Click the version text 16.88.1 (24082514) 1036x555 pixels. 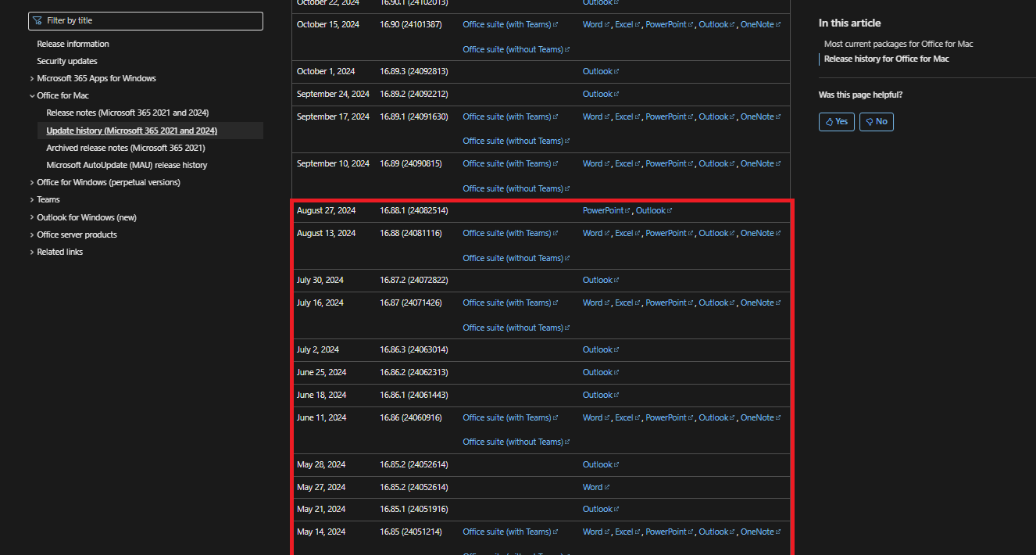(x=414, y=210)
